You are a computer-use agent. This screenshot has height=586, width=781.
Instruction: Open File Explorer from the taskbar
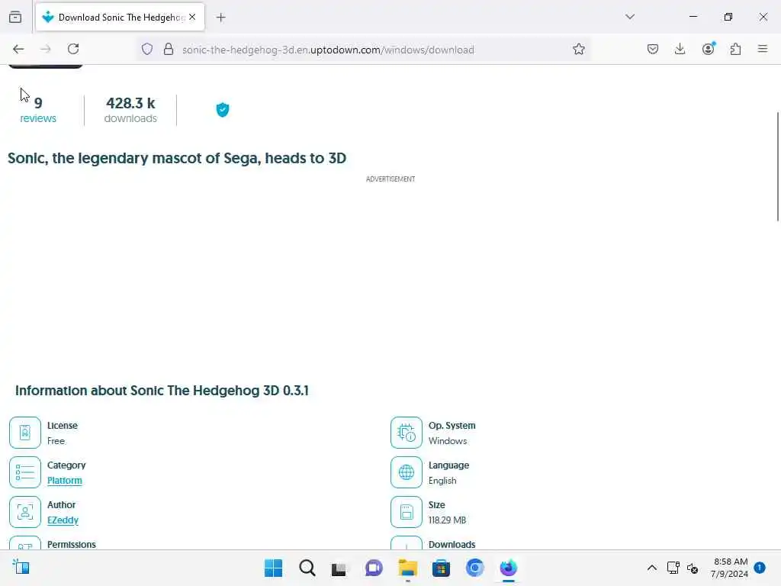[x=407, y=568]
